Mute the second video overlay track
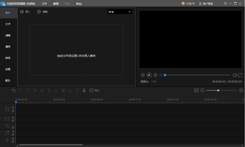The image size is (245, 147). [13, 117]
